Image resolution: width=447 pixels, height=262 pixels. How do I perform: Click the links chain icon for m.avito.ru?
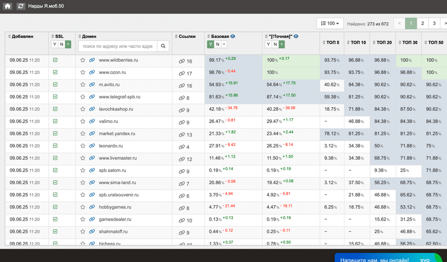point(182,86)
